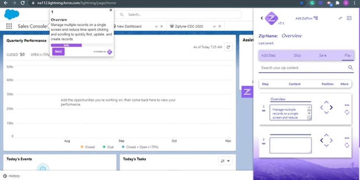This screenshot has height=180, width=360.
Task: Grab the step 2 reorder handle
Action: [x=264, y=143]
